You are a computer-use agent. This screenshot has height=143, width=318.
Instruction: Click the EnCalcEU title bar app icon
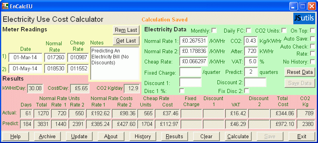[5, 6]
